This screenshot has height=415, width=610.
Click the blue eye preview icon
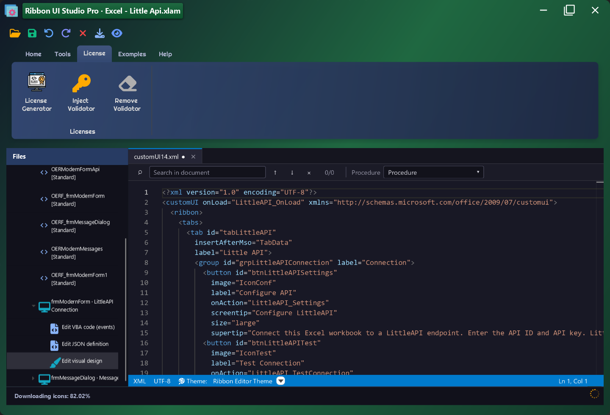pyautogui.click(x=117, y=33)
